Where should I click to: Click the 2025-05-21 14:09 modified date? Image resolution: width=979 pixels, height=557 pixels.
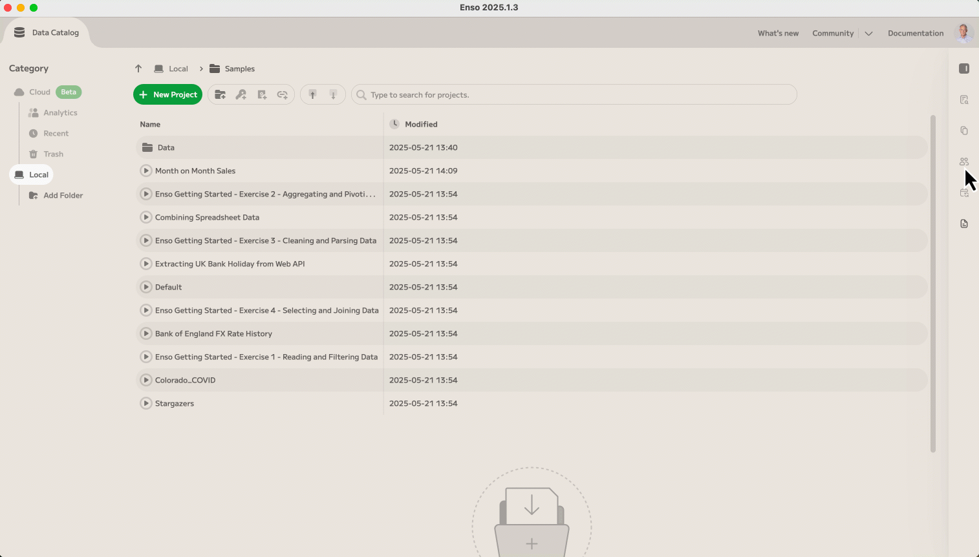click(x=424, y=171)
